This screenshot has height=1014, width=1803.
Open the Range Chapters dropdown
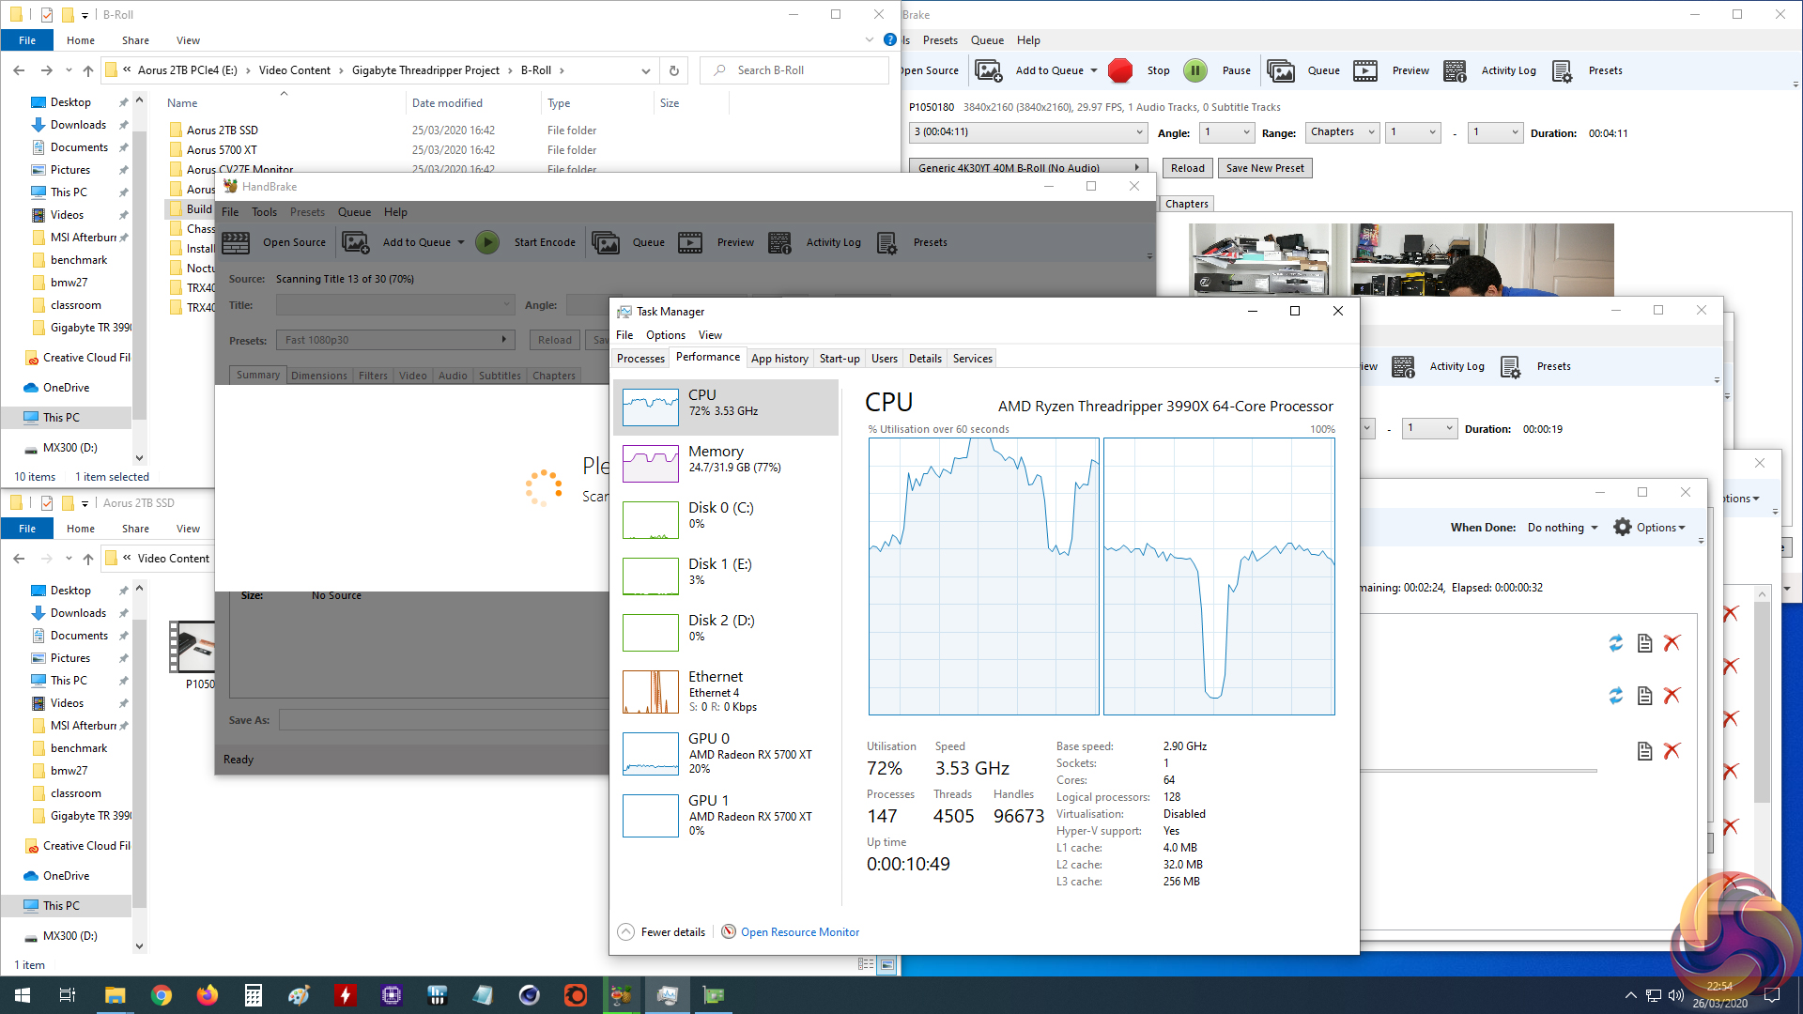1342,132
